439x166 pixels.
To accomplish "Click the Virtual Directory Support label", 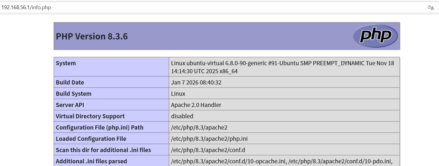I will (90, 116).
